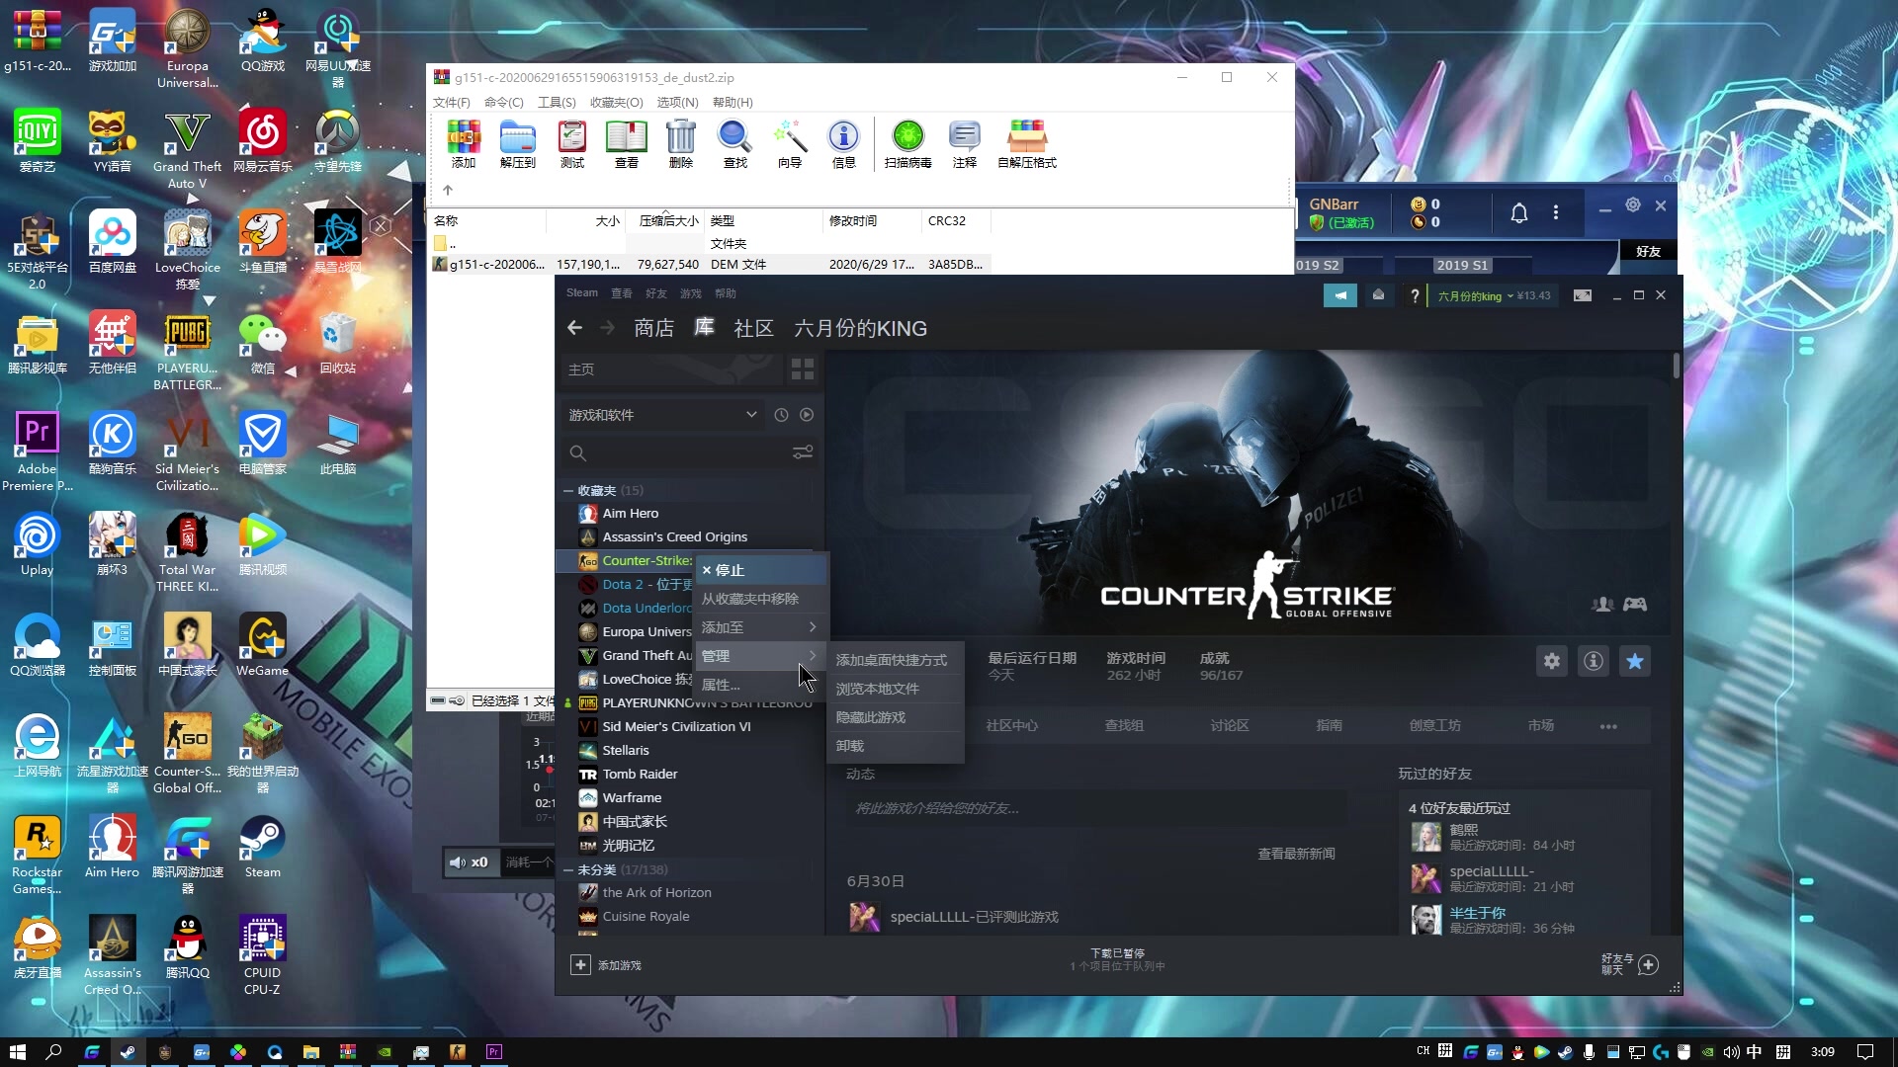The width and height of the screenshot is (1898, 1067).
Task: Collapse the 未分类 uncategorized category
Action: 568,870
